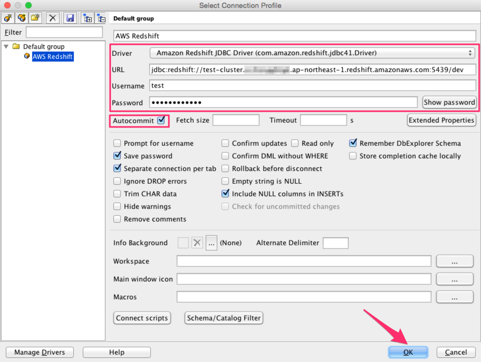The width and height of the screenshot is (481, 362).
Task: Open Schema/Catalog Filter
Action: [x=224, y=318]
